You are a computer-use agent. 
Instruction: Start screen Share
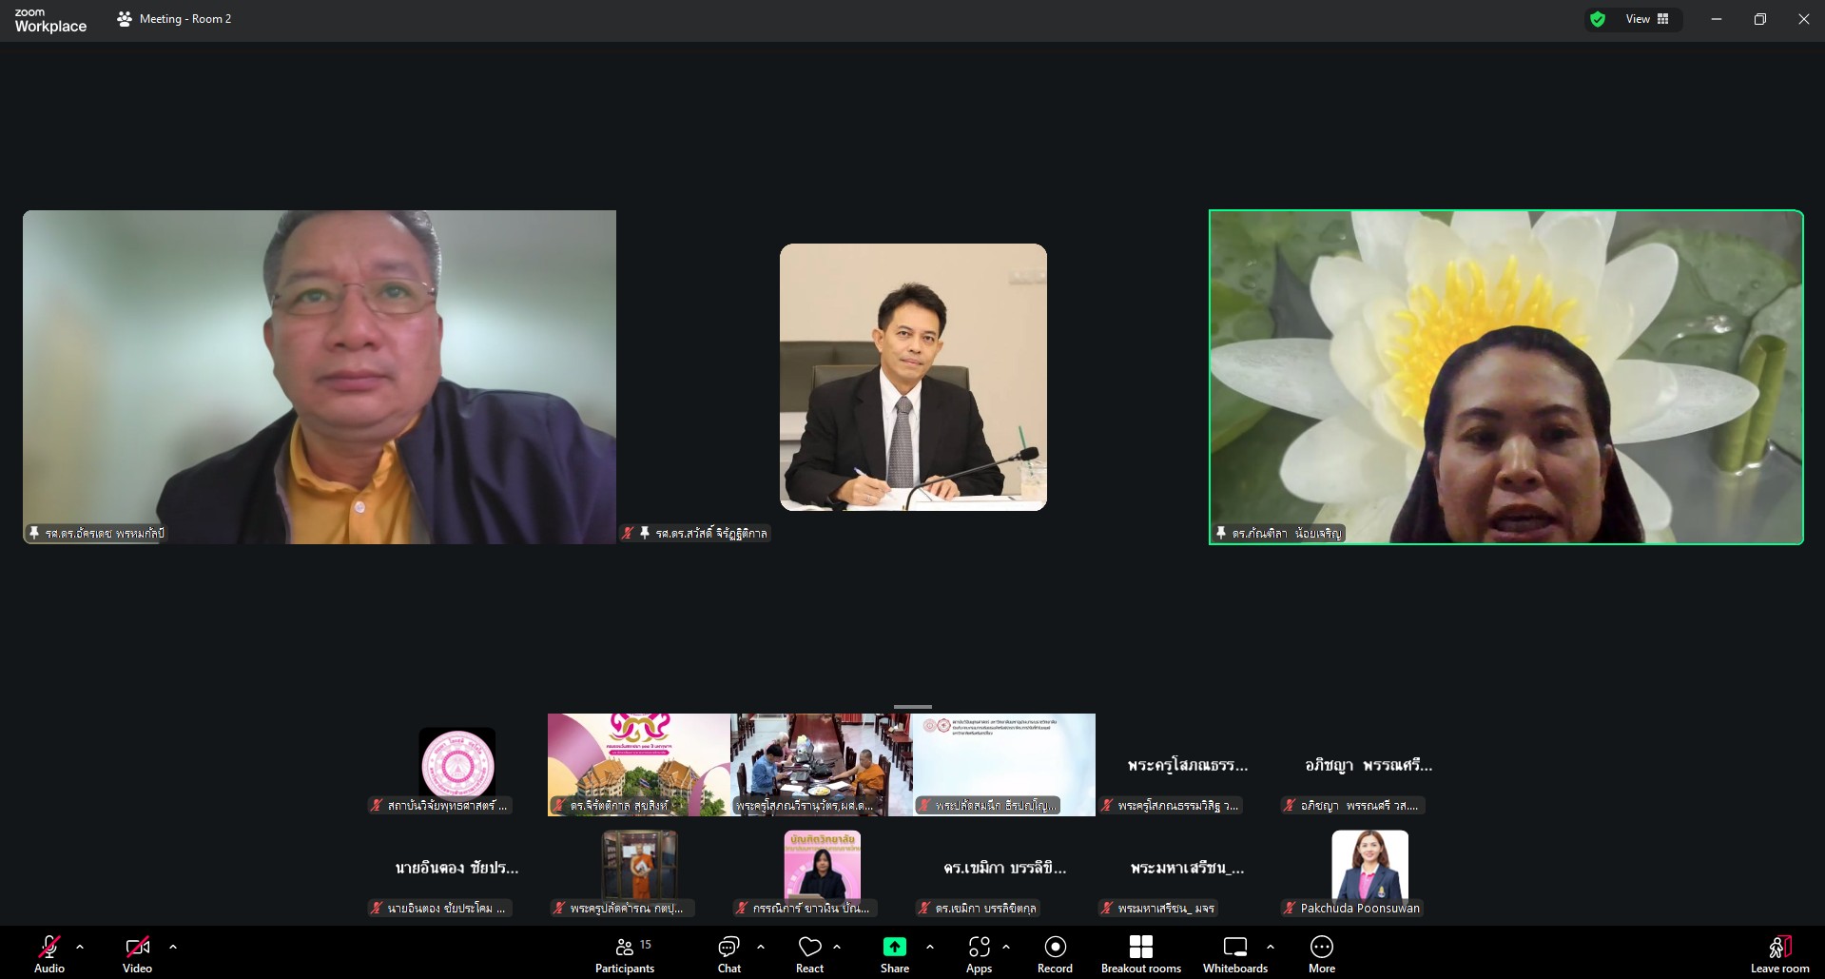[894, 953]
